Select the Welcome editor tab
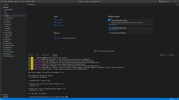 32,5
